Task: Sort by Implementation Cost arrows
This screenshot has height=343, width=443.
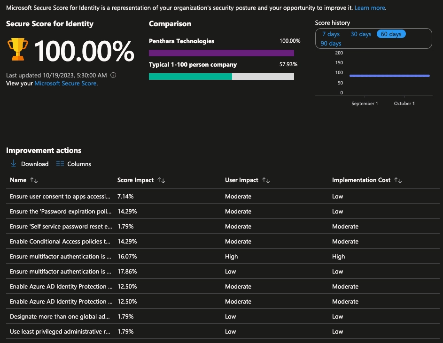Action: click(398, 180)
